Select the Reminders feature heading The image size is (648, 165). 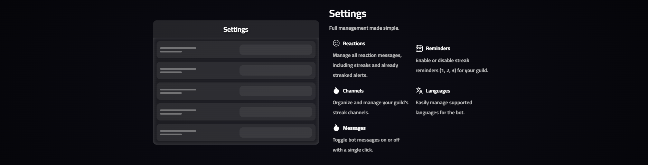[438, 48]
